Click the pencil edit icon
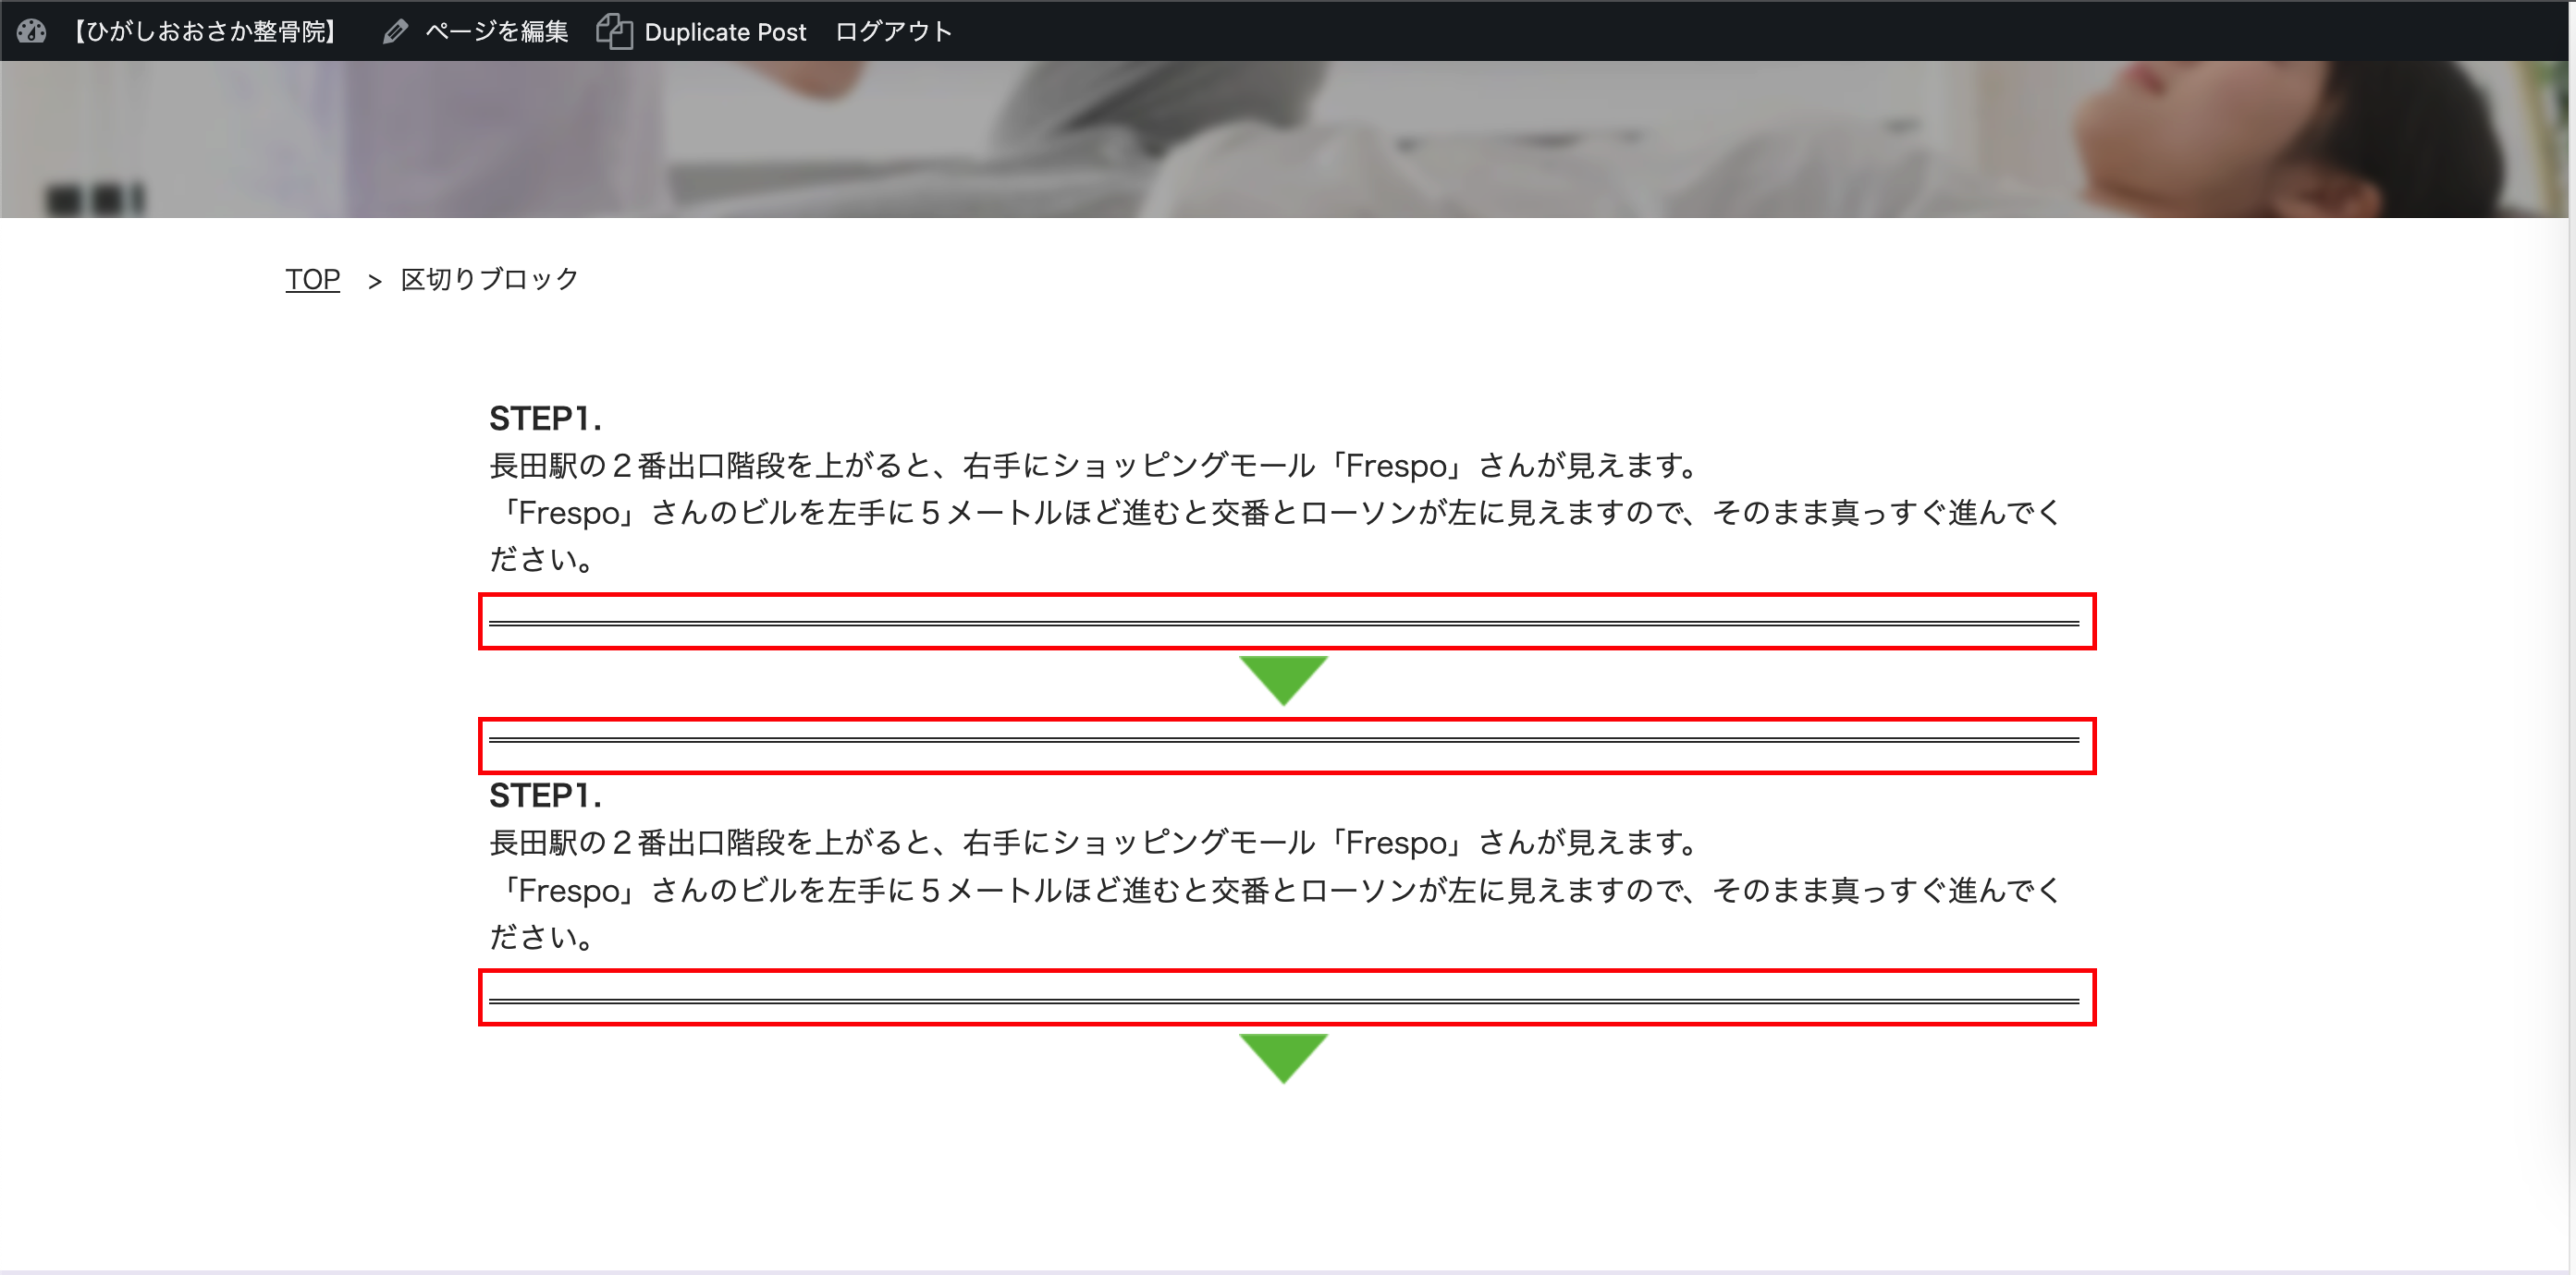The width and height of the screenshot is (2576, 1275). tap(395, 31)
